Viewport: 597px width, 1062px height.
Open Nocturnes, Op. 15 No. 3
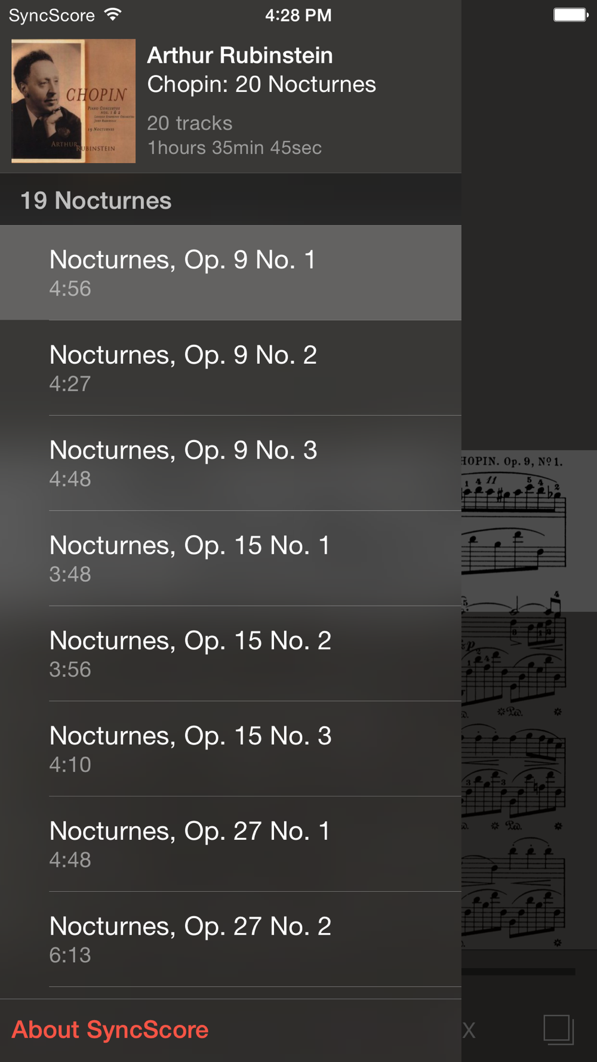(x=230, y=748)
